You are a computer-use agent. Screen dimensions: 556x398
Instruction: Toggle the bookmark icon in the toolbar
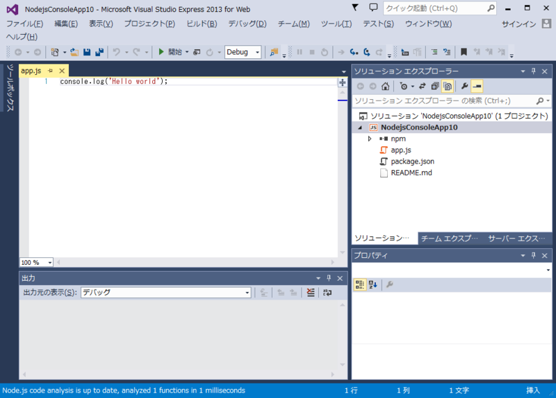point(464,52)
